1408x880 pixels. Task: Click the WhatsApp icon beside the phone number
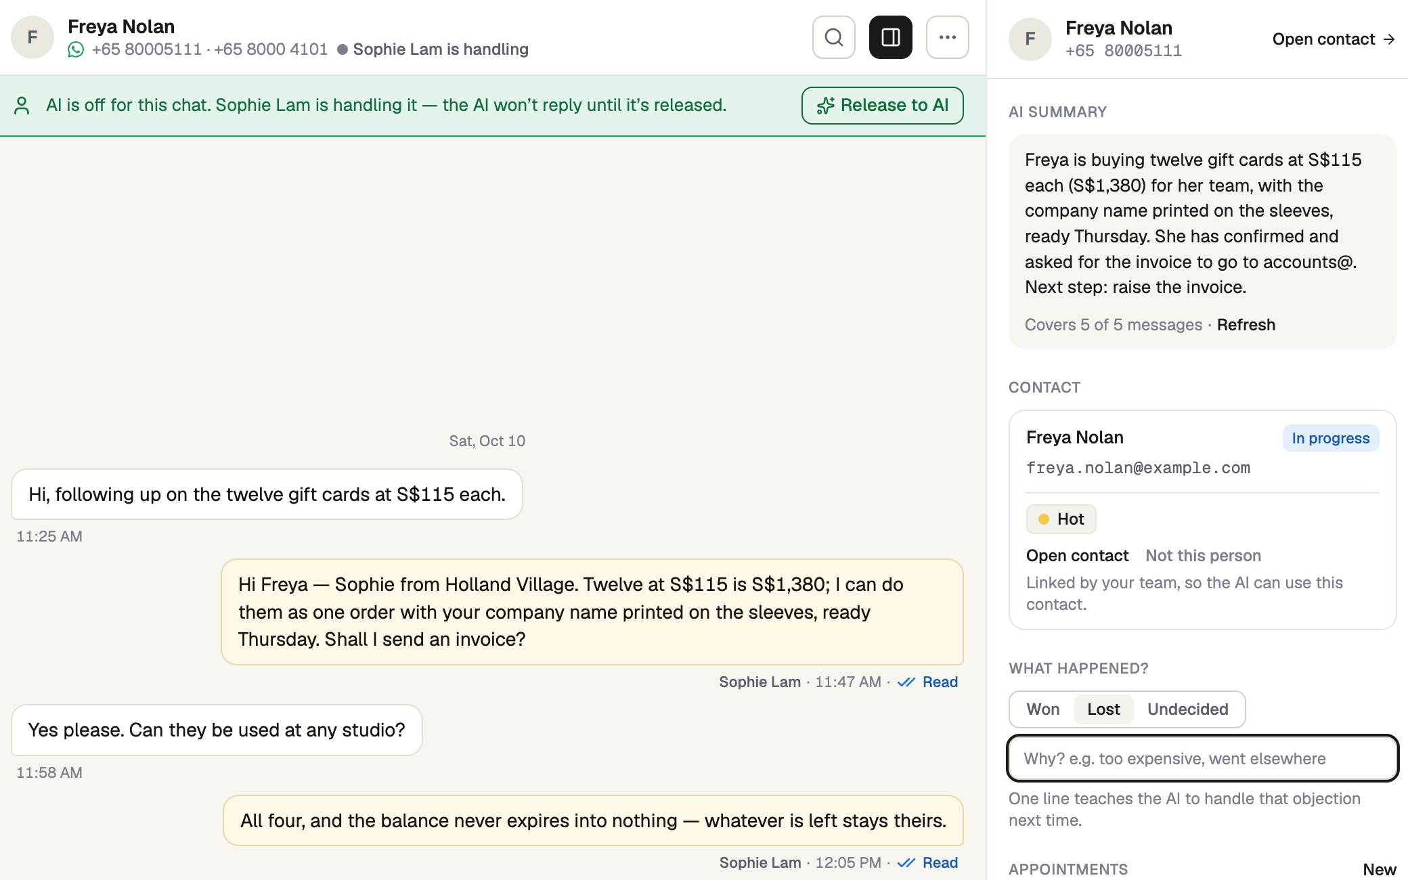(76, 49)
